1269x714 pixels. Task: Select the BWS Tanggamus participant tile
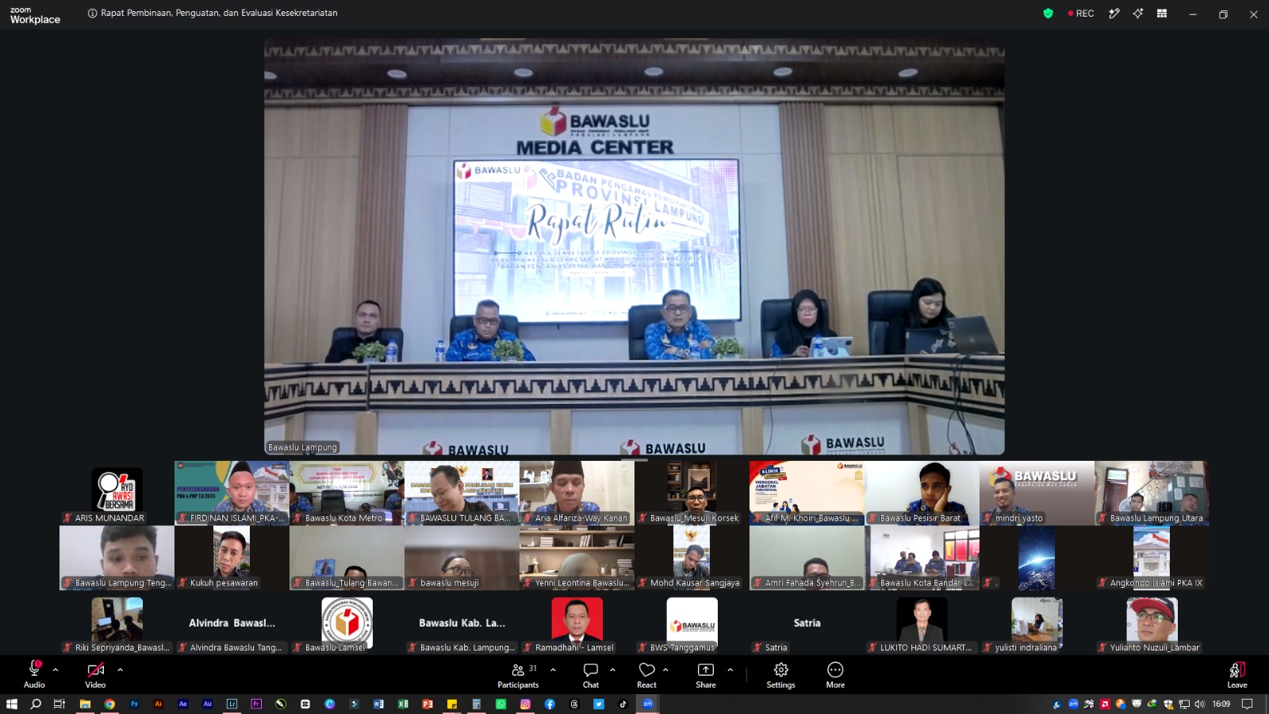(x=692, y=623)
